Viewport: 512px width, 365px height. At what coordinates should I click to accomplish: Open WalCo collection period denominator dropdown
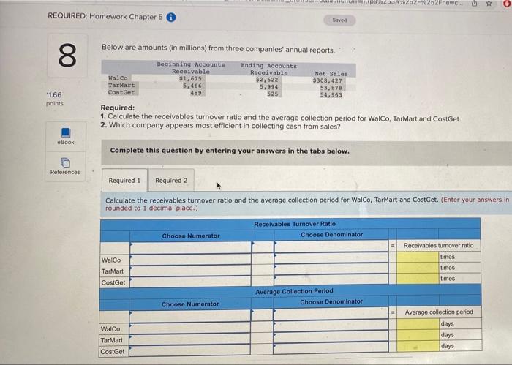331,326
